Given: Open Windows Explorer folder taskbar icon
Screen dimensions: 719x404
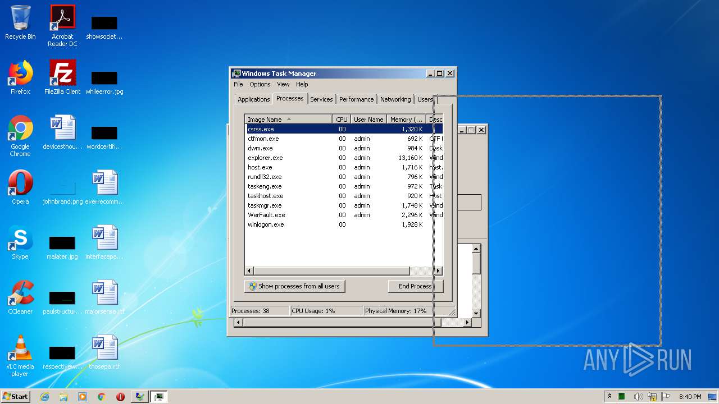Looking at the screenshot, I should point(63,397).
